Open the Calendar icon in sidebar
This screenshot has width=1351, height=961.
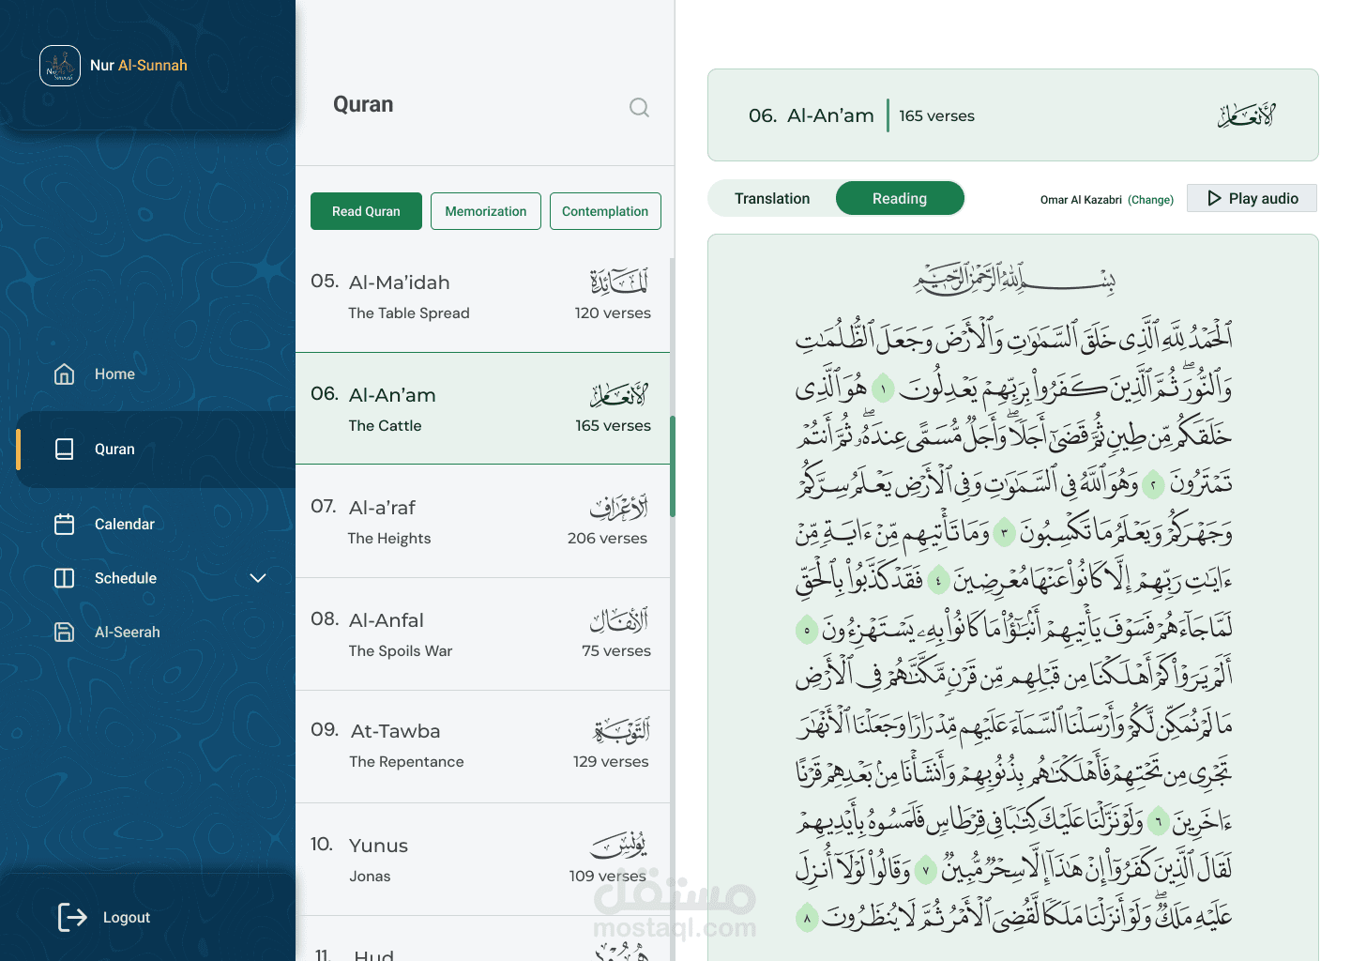pyautogui.click(x=64, y=524)
